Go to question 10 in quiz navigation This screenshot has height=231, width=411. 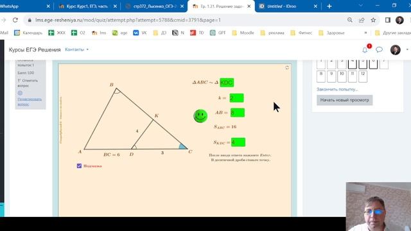point(342,76)
